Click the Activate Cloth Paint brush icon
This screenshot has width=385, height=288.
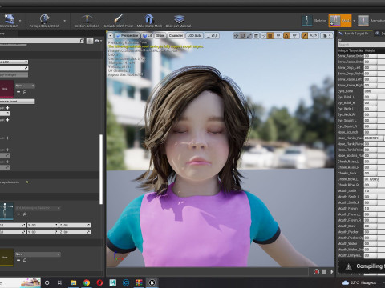[x=118, y=18]
